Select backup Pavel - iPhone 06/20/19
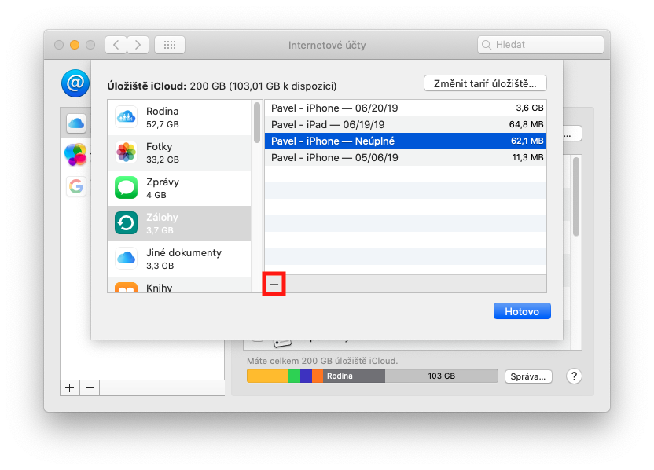654x470 pixels. tap(406, 108)
